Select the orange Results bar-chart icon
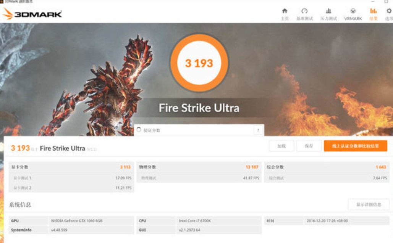Viewport: 393px width, 243px height. (x=374, y=11)
